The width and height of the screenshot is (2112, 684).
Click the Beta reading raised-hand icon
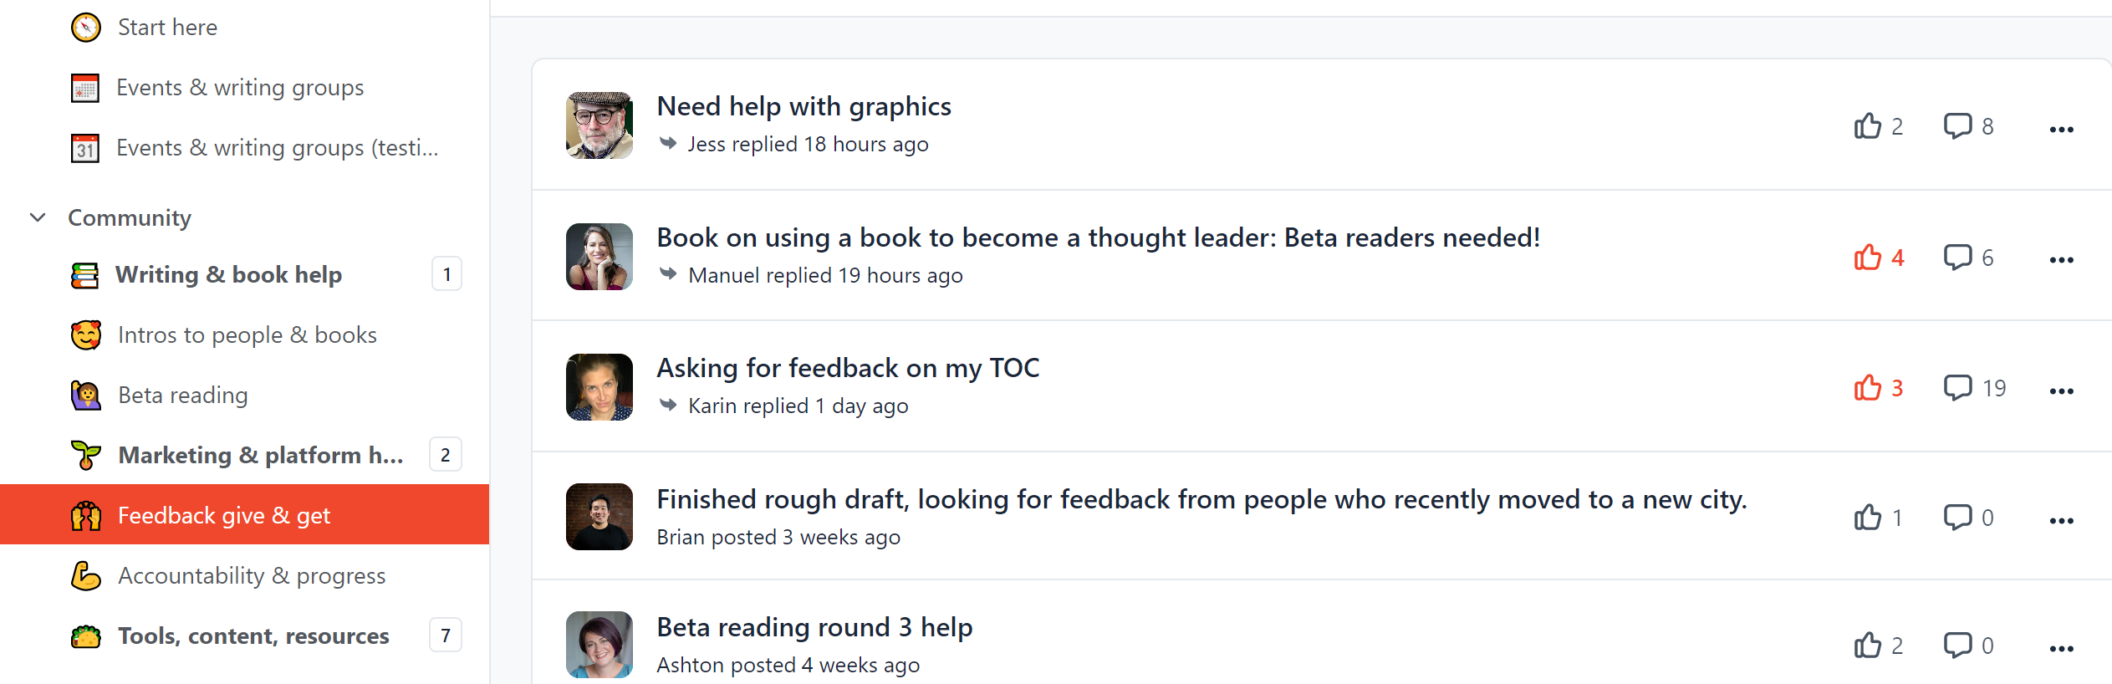[85, 396]
